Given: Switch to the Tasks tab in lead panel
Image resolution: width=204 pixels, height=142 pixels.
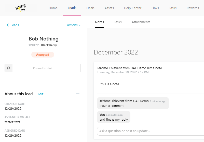Looking at the screenshot, I should click(118, 22).
